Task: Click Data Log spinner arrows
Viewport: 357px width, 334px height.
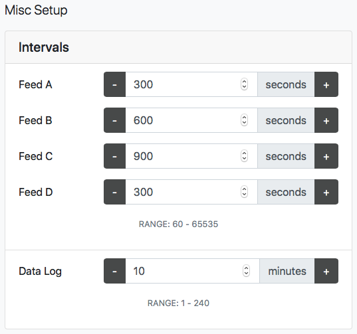Action: [247, 271]
